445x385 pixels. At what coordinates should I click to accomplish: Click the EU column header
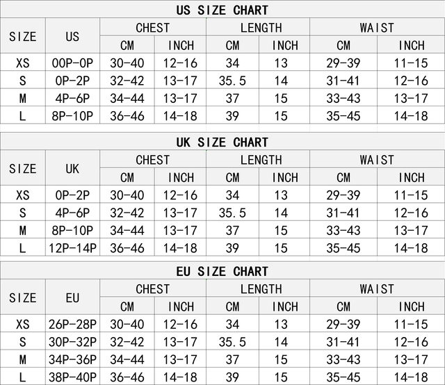click(x=72, y=297)
